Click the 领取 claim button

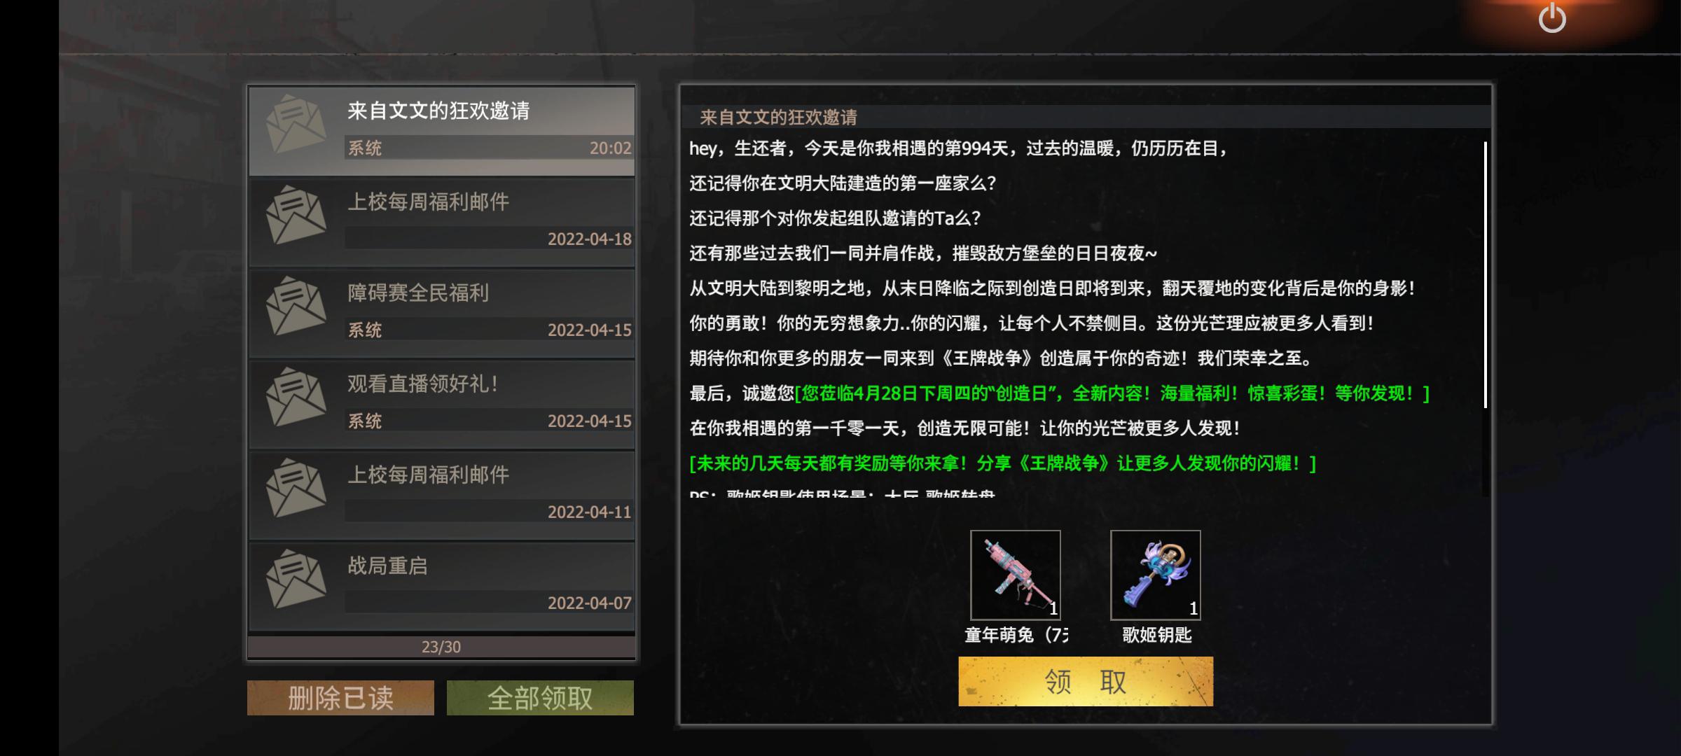click(1086, 681)
